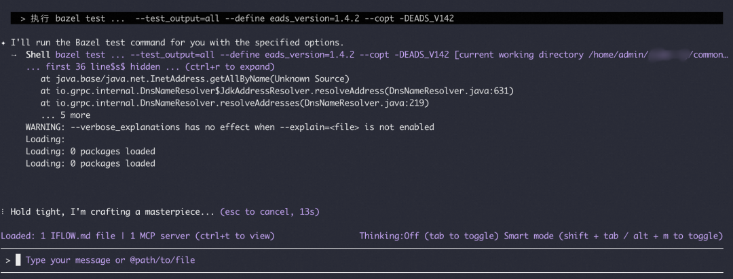
Task: Click the block cursor in the input line
Action: coord(18,260)
